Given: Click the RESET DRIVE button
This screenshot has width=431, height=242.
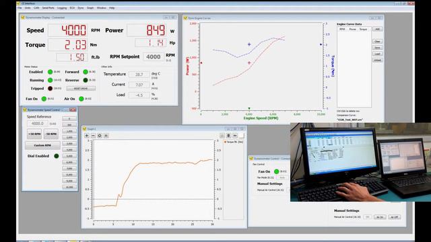Looking at the screenshot, I should tap(81, 88).
